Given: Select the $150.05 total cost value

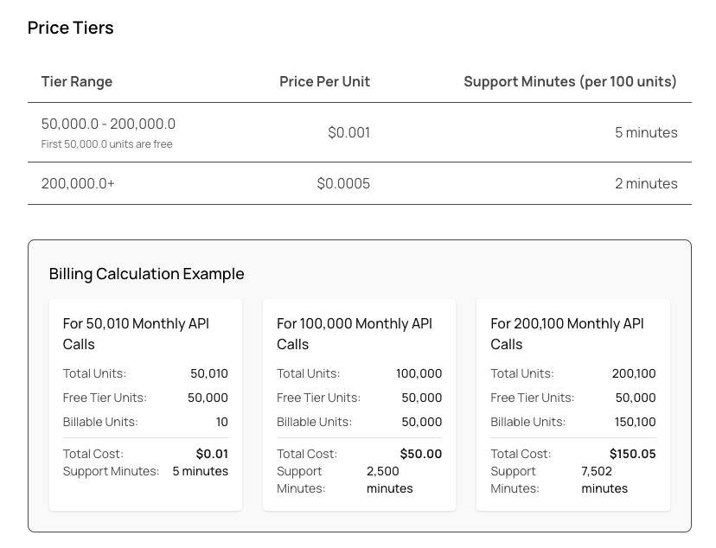Looking at the screenshot, I should pyautogui.click(x=632, y=454).
